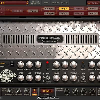The width and height of the screenshot is (100, 100).
Task: Open the Preset Browser
Action: click(35, 3)
